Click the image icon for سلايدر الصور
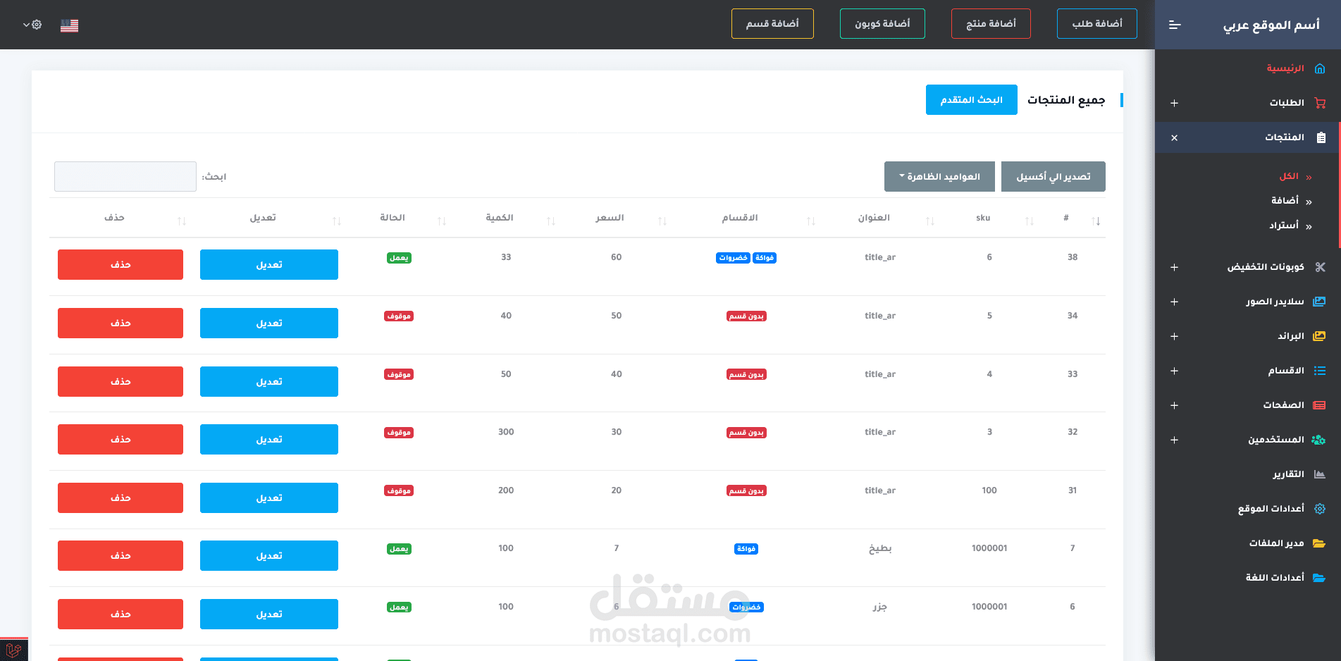The image size is (1341, 661). (x=1319, y=302)
